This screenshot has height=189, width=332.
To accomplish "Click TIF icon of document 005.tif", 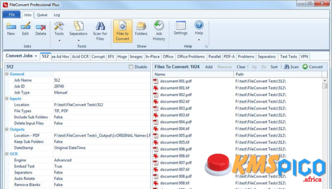I will (x=156, y=142).
